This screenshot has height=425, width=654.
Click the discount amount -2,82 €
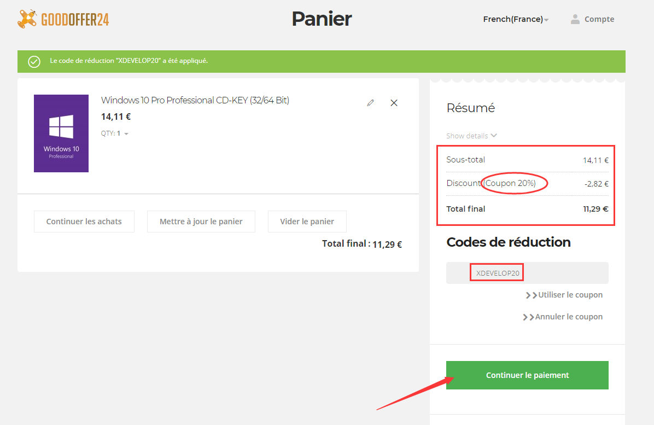pyautogui.click(x=597, y=184)
